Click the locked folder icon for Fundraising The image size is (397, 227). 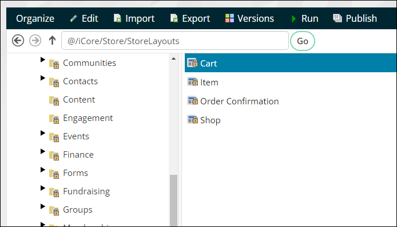(x=54, y=192)
